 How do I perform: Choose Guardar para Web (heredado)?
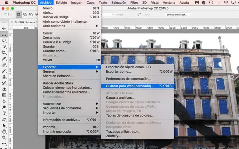tap(138, 86)
